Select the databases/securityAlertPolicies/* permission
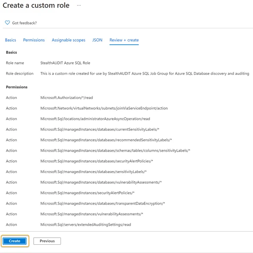 point(96,161)
